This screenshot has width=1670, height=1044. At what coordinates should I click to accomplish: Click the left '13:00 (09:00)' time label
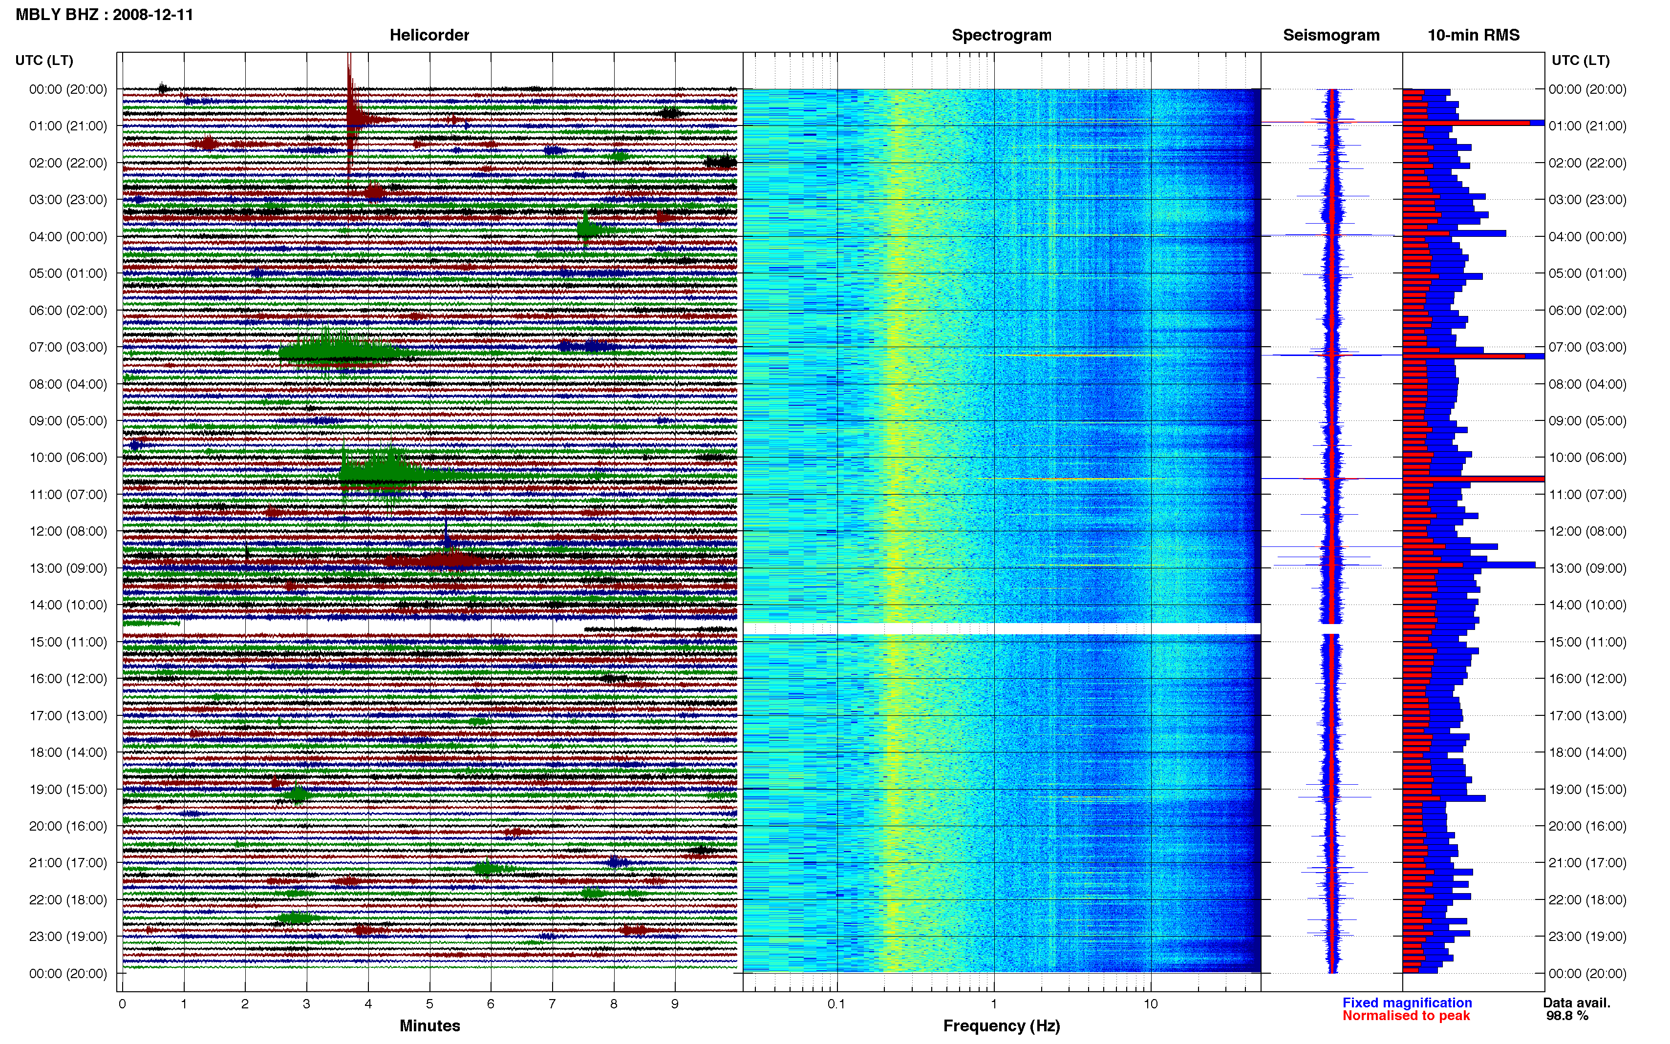68,568
